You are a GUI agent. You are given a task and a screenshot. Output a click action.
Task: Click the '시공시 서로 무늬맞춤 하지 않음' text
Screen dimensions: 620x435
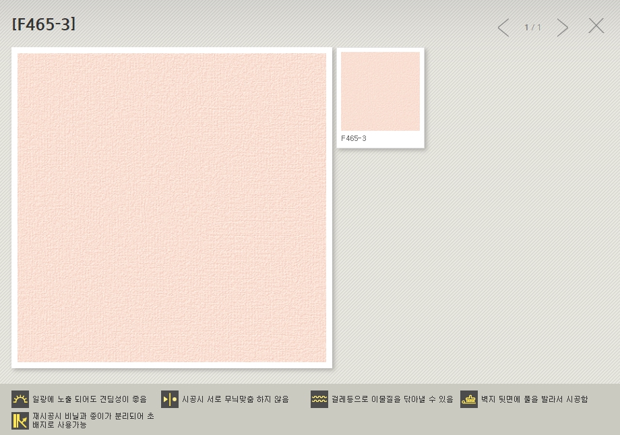point(235,399)
